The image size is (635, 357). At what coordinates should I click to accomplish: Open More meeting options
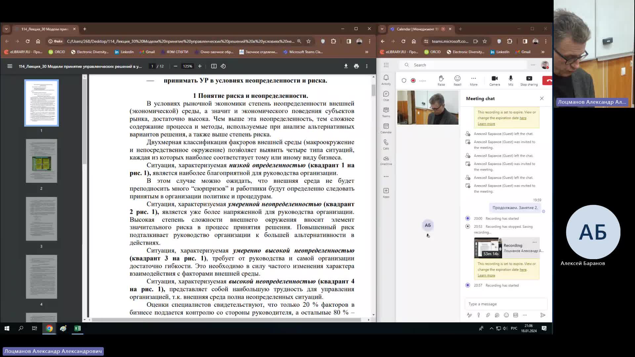point(474,80)
